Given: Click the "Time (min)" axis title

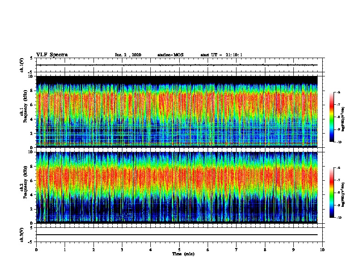Looking at the screenshot, I should click(x=183, y=254).
